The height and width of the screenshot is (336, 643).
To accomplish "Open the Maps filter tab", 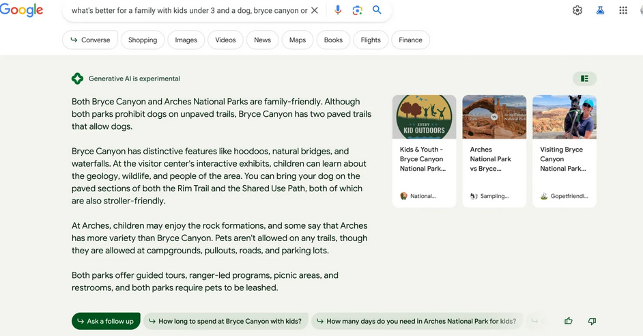I will point(298,40).
